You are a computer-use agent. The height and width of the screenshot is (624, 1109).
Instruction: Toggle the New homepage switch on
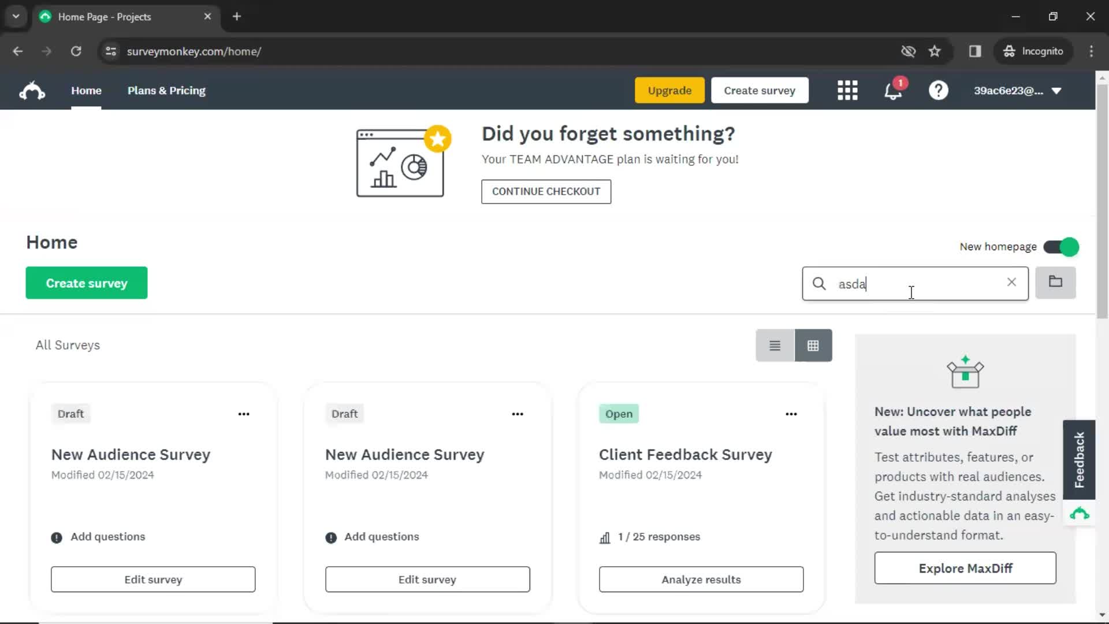(1061, 247)
